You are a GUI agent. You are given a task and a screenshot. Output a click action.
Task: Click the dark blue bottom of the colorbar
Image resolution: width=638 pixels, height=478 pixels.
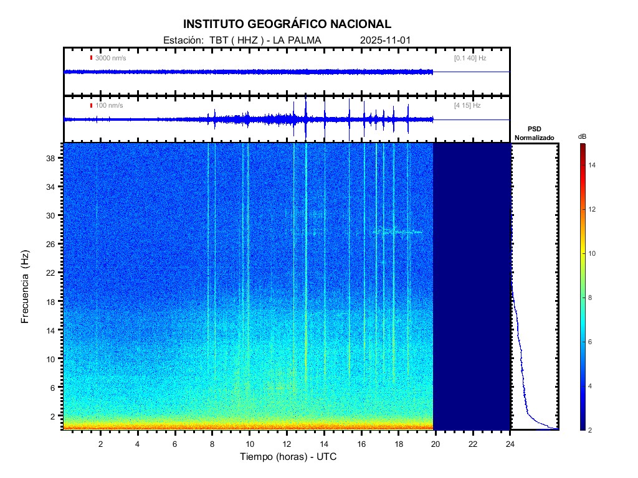click(581, 426)
